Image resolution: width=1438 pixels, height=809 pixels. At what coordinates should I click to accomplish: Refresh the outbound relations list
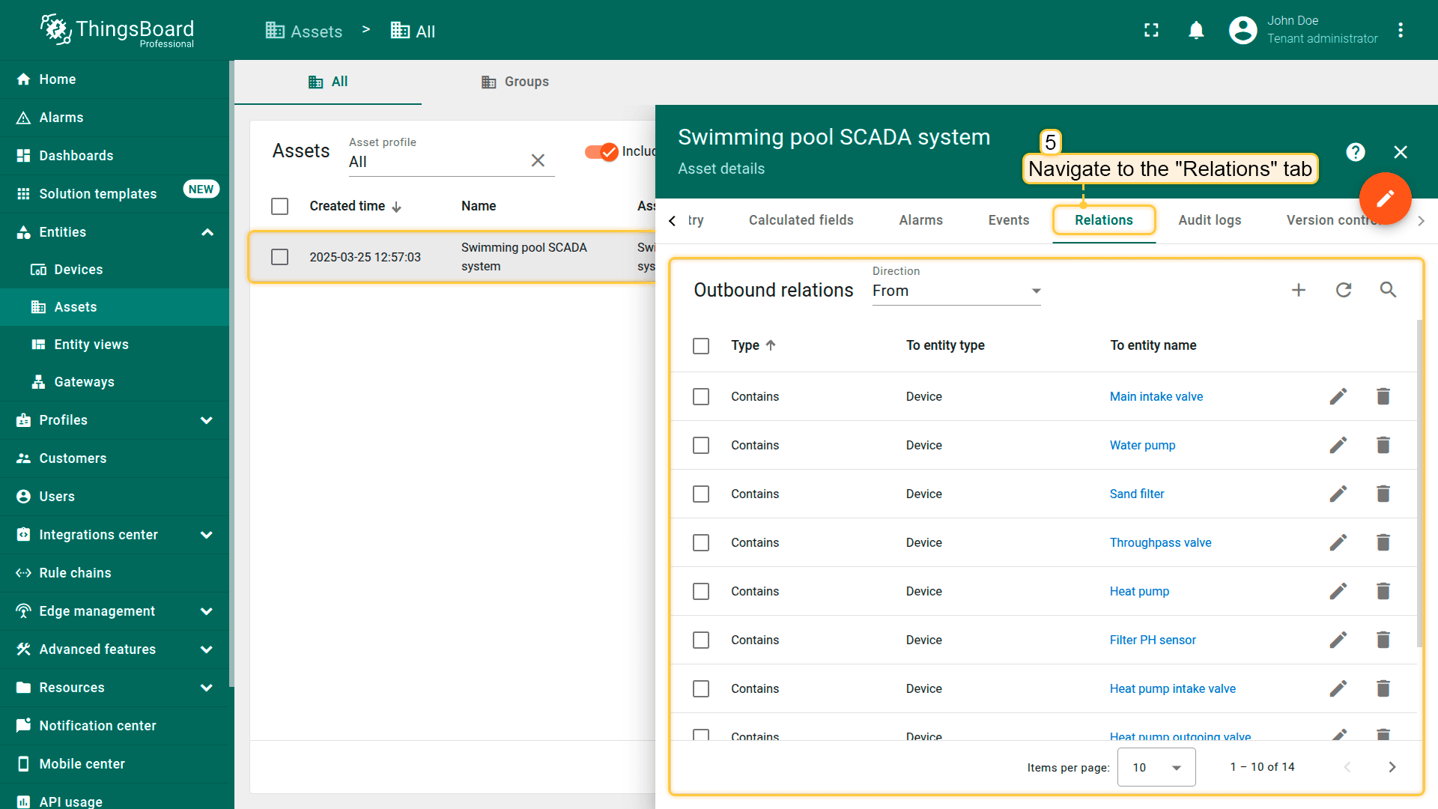tap(1344, 290)
